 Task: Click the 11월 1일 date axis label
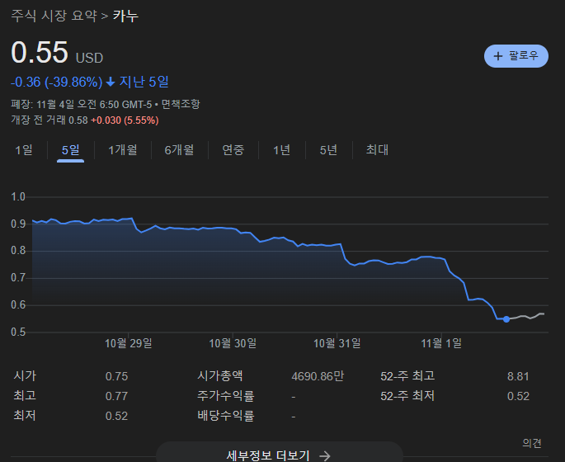(441, 343)
